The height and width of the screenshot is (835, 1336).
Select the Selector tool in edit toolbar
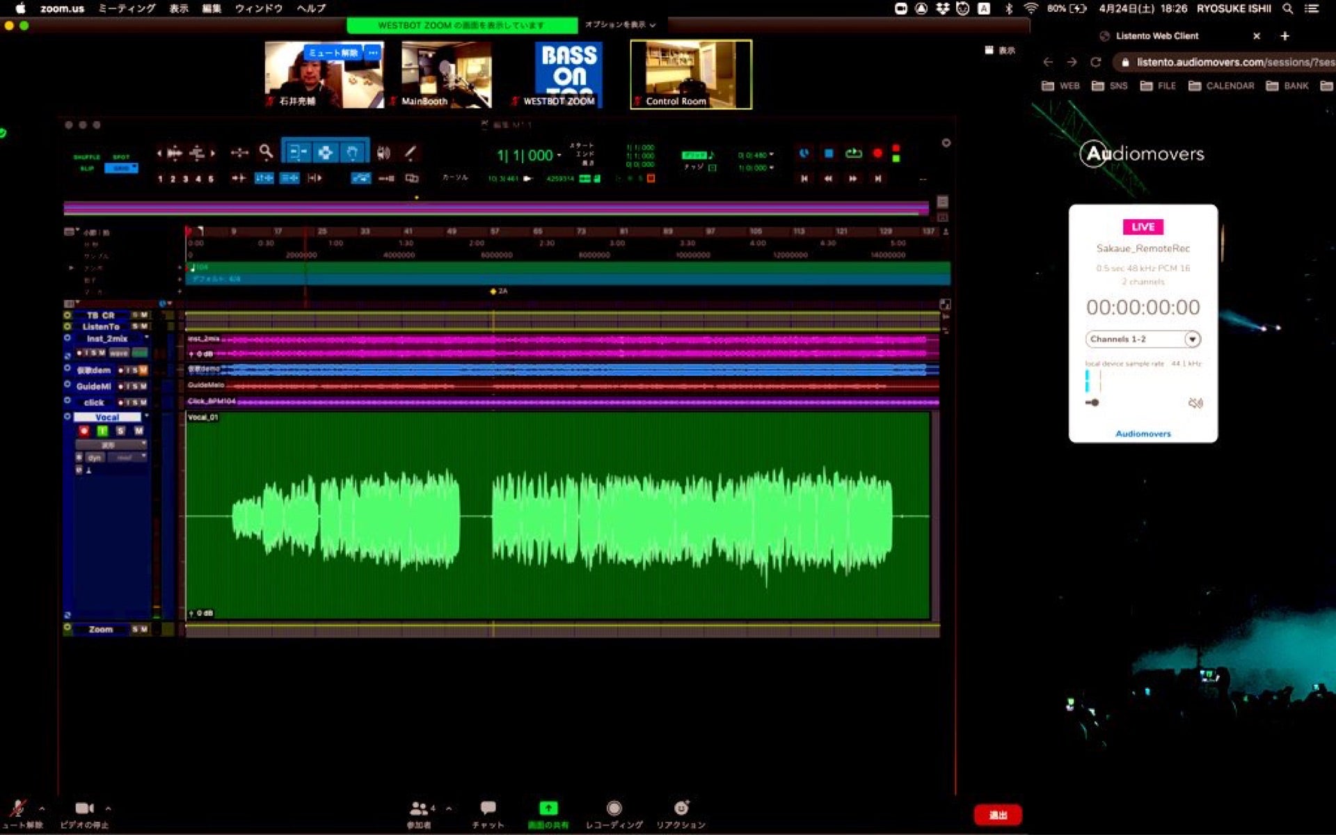pyautogui.click(x=325, y=152)
